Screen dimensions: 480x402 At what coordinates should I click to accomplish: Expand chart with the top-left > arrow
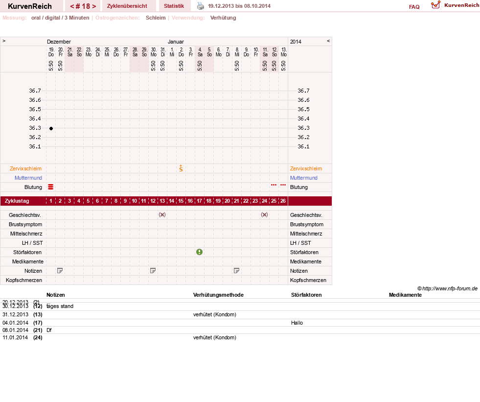point(4,41)
